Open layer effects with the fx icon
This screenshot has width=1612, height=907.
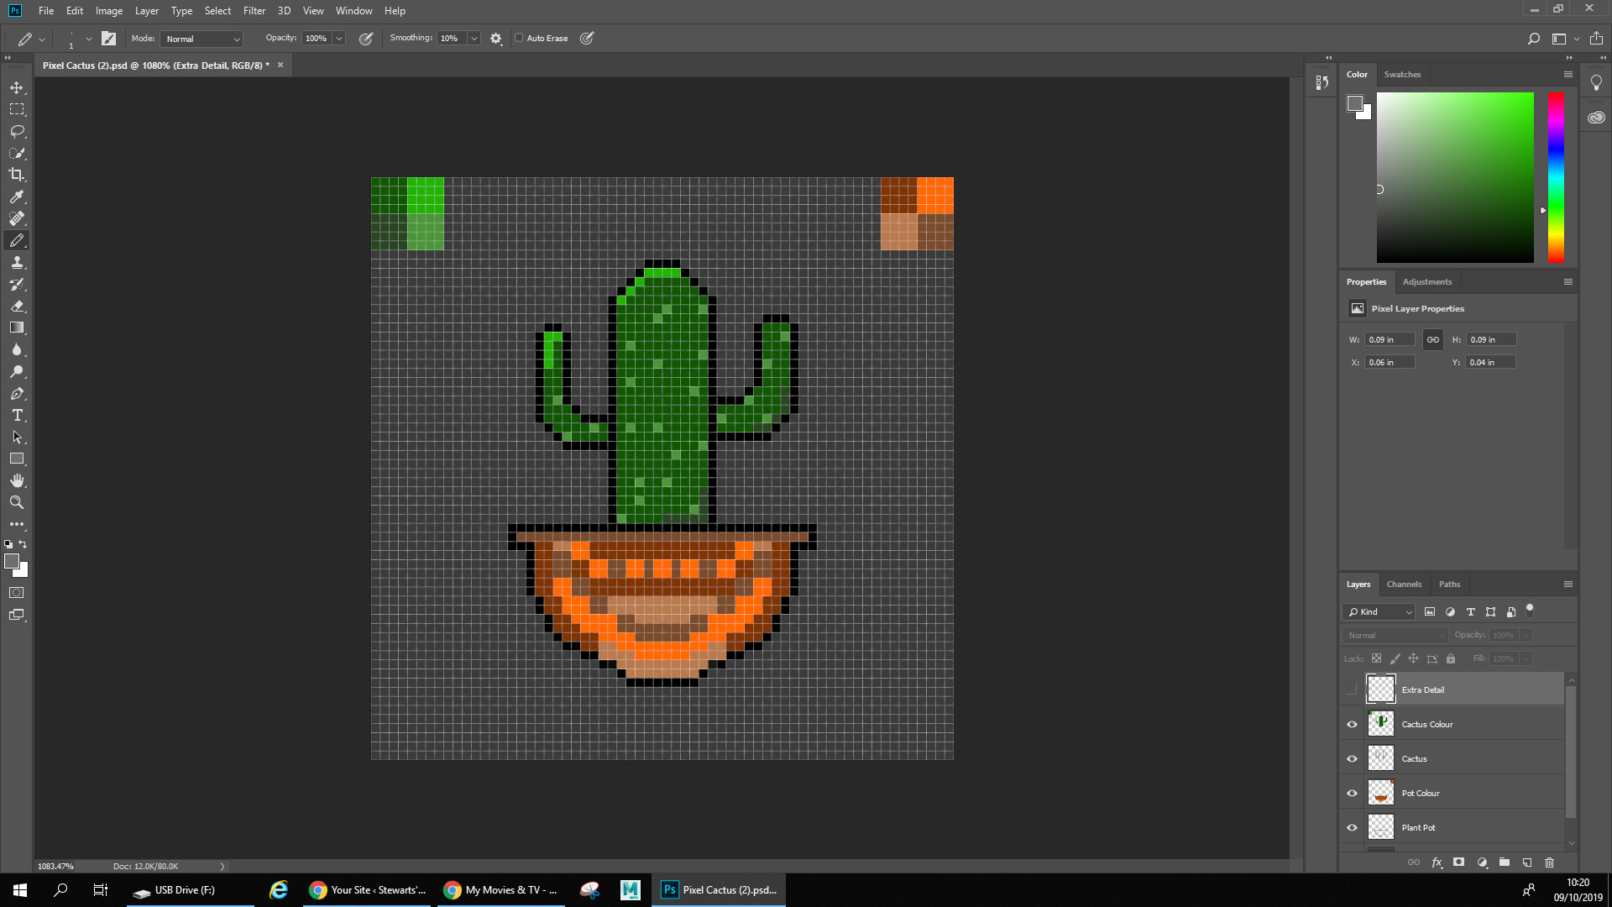[x=1437, y=862]
